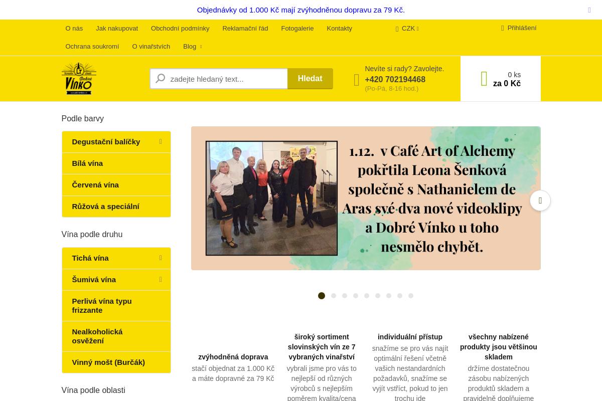This screenshot has width=602, height=401.
Task: Jump to sixth carousel slide dot
Action: tap(378, 296)
